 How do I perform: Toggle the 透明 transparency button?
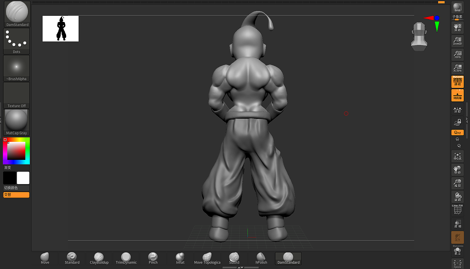pyautogui.click(x=457, y=224)
